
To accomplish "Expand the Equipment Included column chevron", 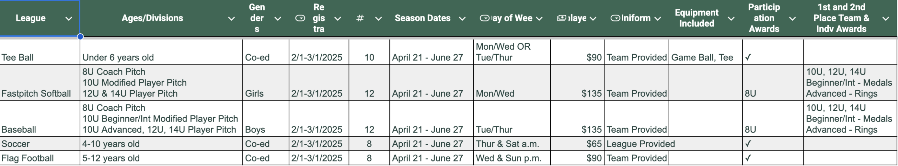I will 731,19.
